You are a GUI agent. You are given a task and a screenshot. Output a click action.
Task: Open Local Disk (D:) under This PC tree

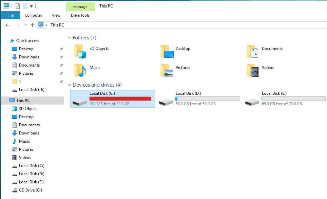coord(32,174)
